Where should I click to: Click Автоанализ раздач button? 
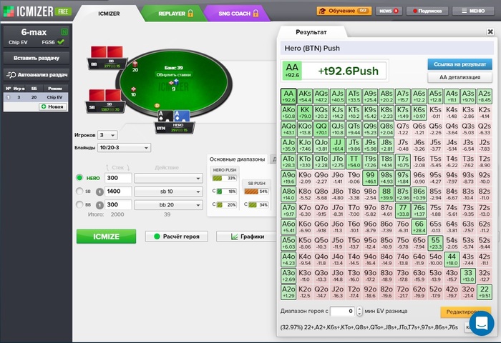37,74
